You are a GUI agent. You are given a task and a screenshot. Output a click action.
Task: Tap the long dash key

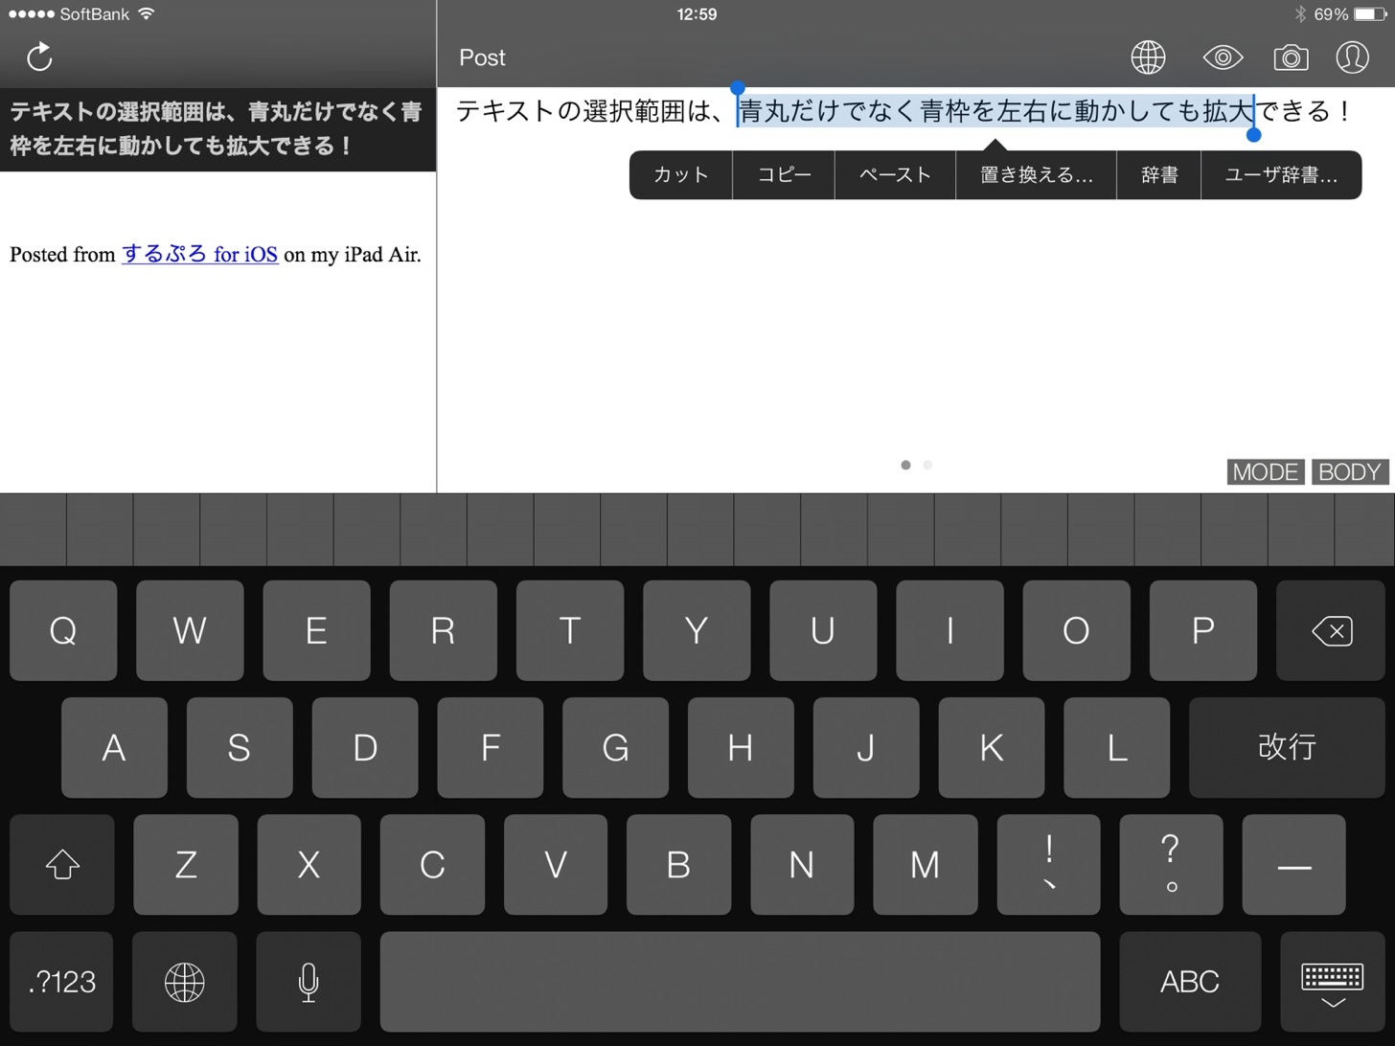(1294, 865)
